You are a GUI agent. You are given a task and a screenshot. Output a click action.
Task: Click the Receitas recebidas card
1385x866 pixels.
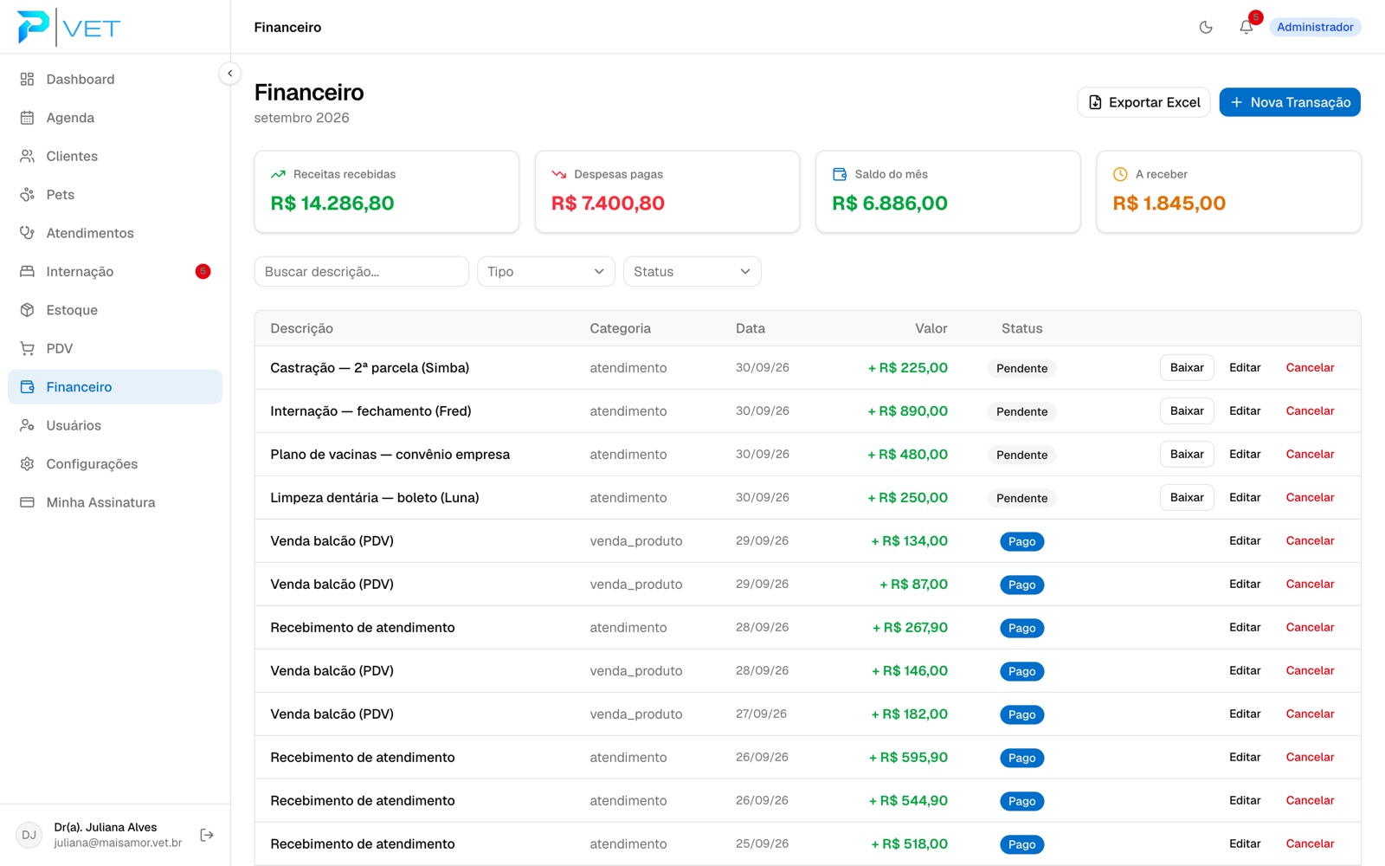tap(386, 191)
